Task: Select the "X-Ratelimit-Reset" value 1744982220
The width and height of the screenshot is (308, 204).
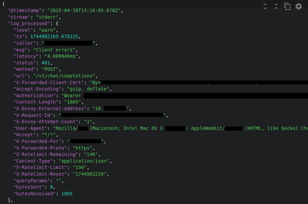Action: coord(89,174)
